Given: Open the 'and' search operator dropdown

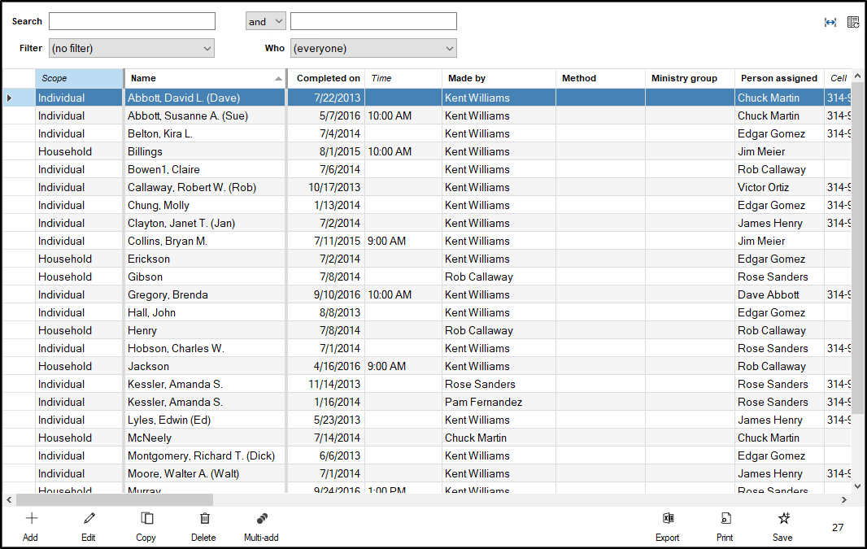Looking at the screenshot, I should click(x=265, y=22).
